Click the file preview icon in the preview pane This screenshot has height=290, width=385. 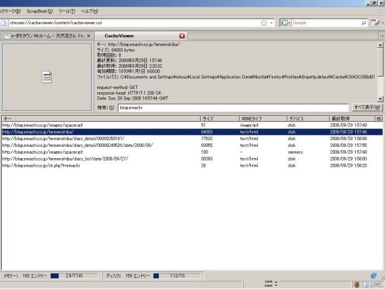click(x=47, y=77)
